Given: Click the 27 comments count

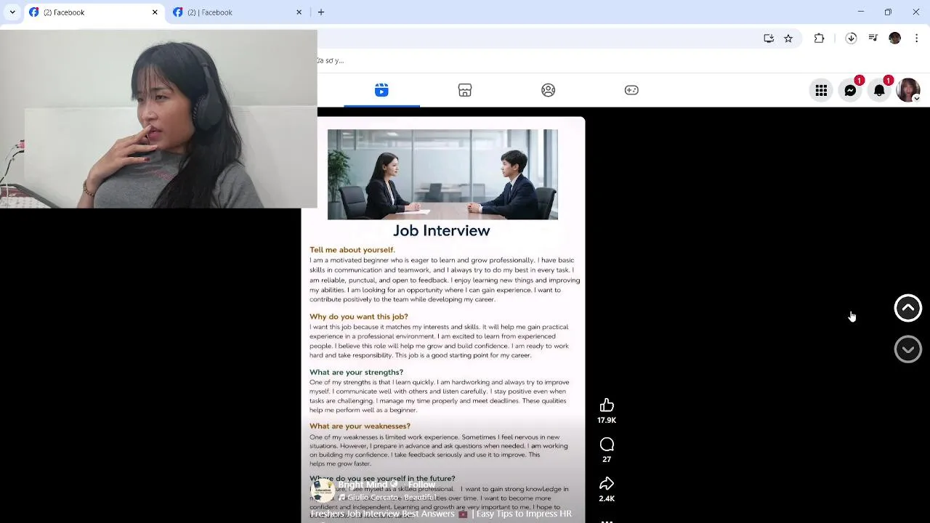Looking at the screenshot, I should coord(607,459).
